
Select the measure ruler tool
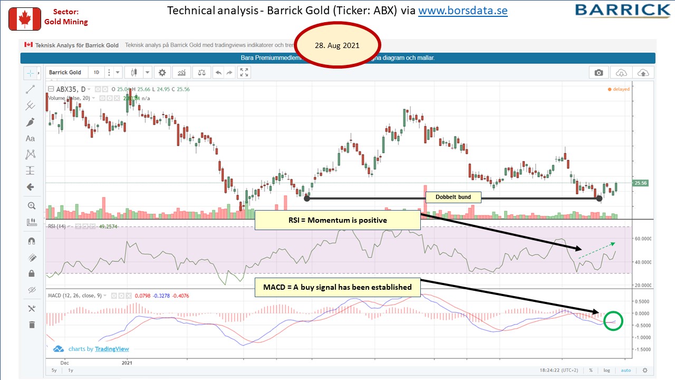tap(31, 222)
